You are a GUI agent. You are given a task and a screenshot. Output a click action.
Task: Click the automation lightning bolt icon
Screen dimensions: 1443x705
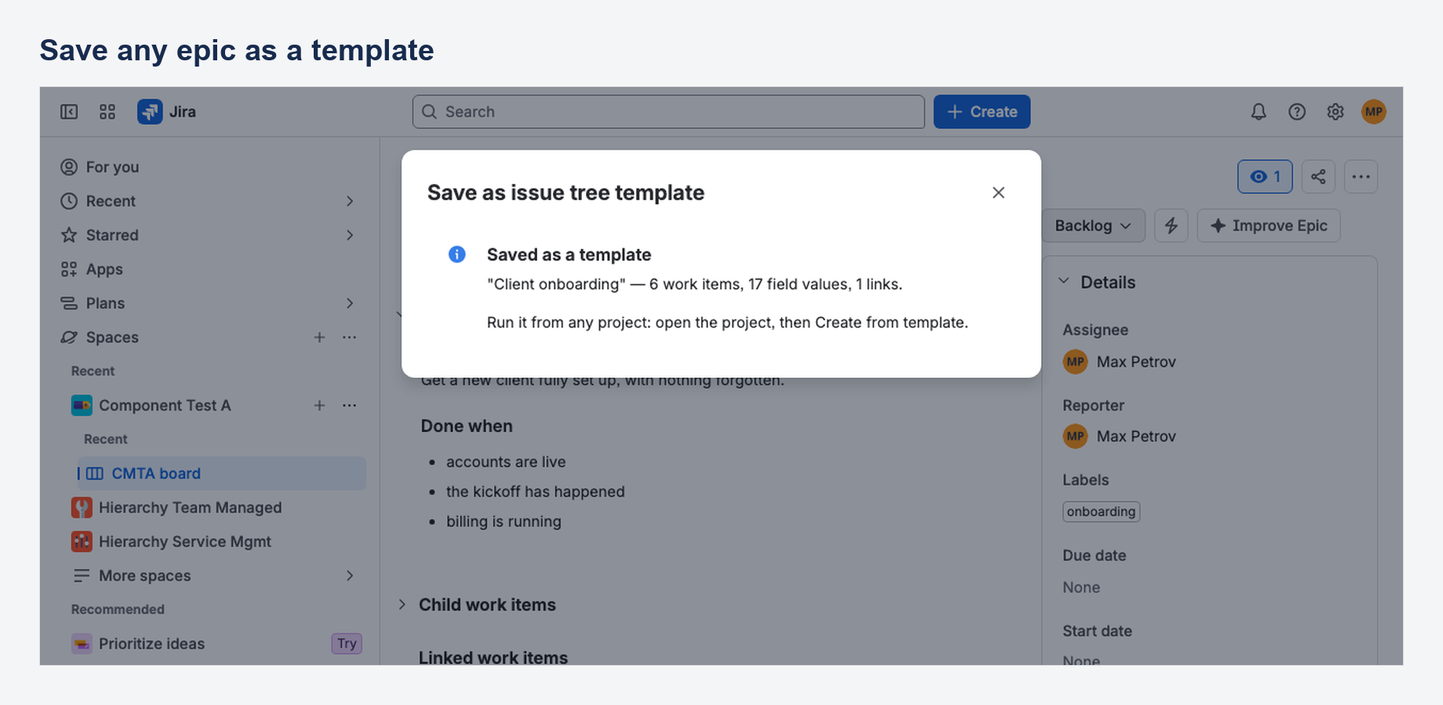pos(1171,226)
